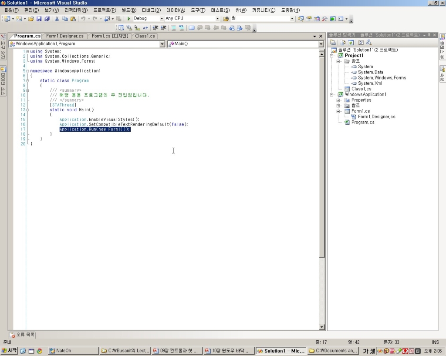Save the current file with the floppy icon
The width and height of the screenshot is (446, 356).
pyautogui.click(x=39, y=19)
